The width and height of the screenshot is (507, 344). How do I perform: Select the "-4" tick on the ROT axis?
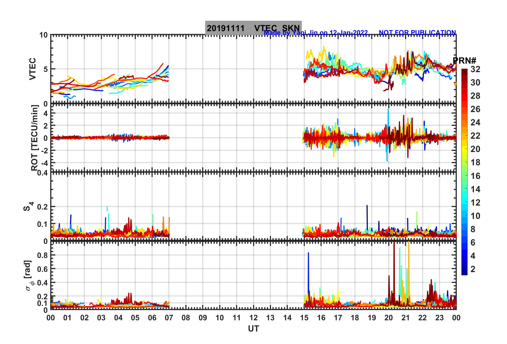pyautogui.click(x=44, y=163)
